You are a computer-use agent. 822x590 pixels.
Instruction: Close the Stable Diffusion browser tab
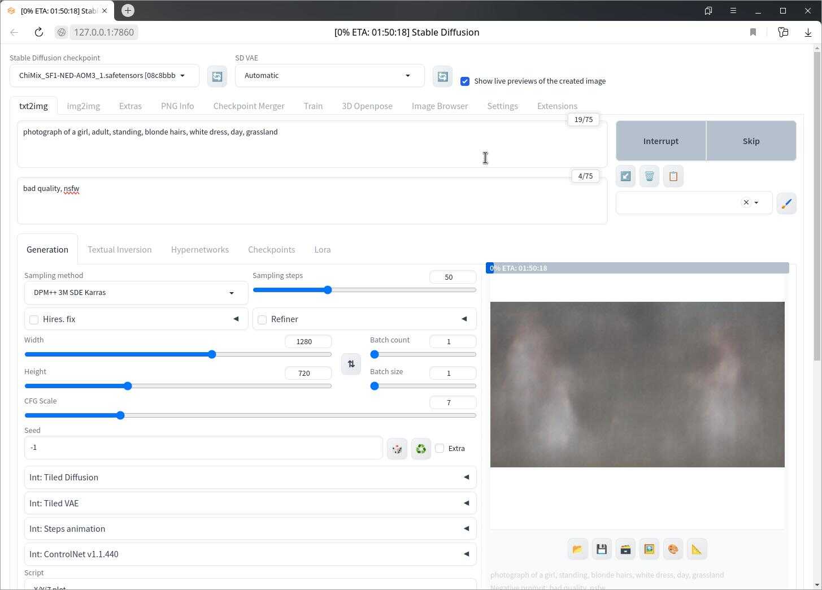[105, 11]
